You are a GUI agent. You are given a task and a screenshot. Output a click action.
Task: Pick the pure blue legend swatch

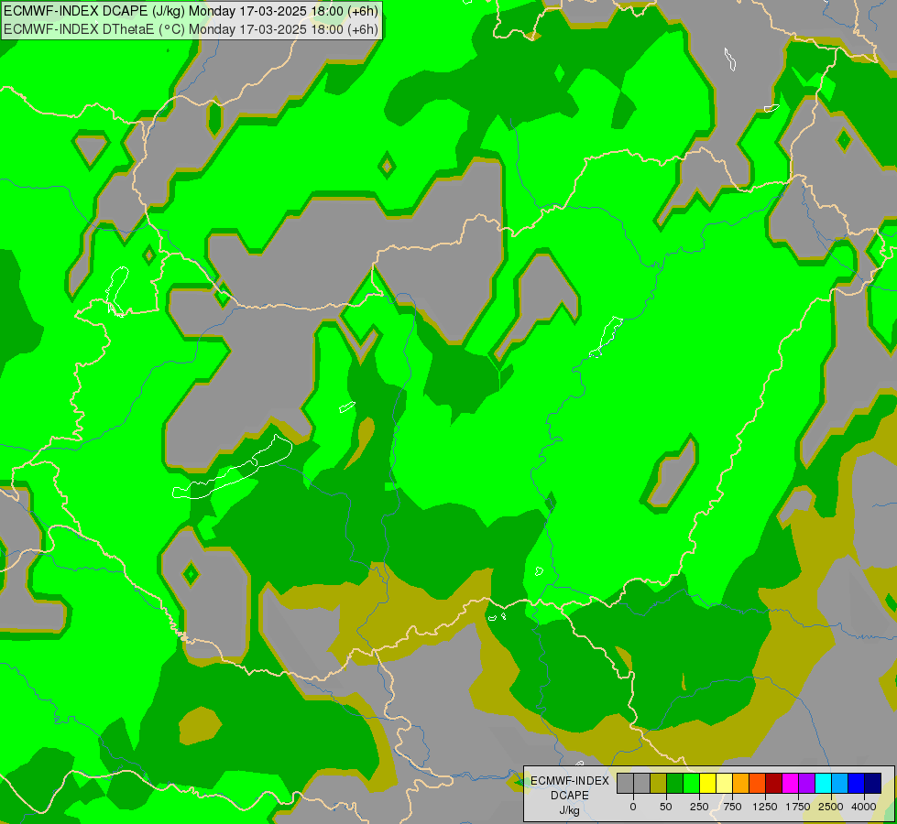click(x=857, y=783)
